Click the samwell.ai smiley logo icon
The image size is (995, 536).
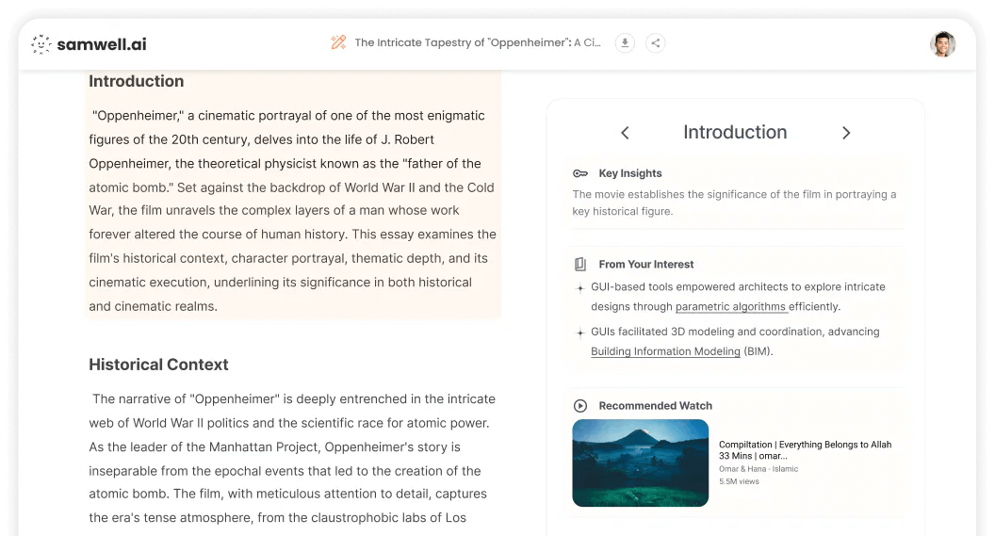[41, 44]
